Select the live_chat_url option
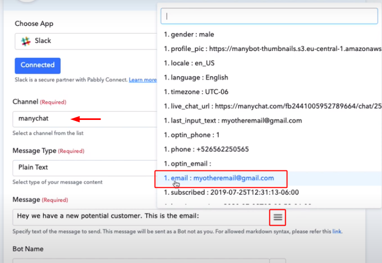This screenshot has height=263, width=382. coord(269,106)
